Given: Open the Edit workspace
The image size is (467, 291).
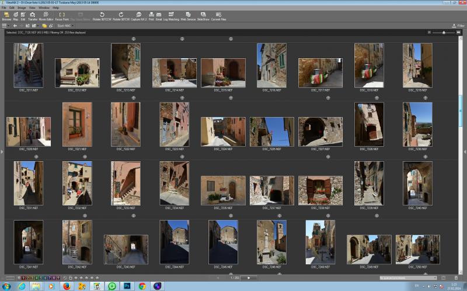Looking at the screenshot, I should point(23,16).
